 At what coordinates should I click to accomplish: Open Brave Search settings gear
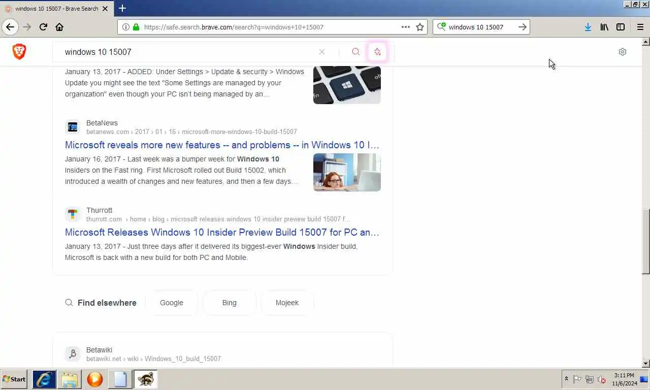(x=623, y=52)
